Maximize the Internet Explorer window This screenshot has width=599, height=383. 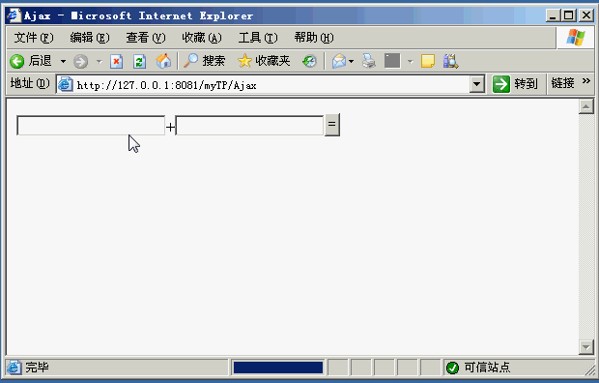(x=569, y=15)
